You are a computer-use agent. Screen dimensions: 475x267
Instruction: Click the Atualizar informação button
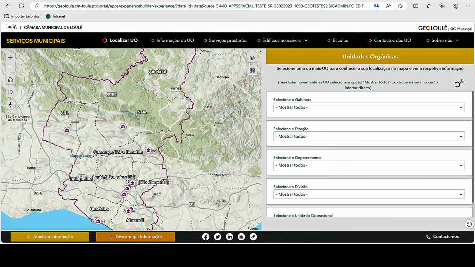pyautogui.click(x=50, y=237)
